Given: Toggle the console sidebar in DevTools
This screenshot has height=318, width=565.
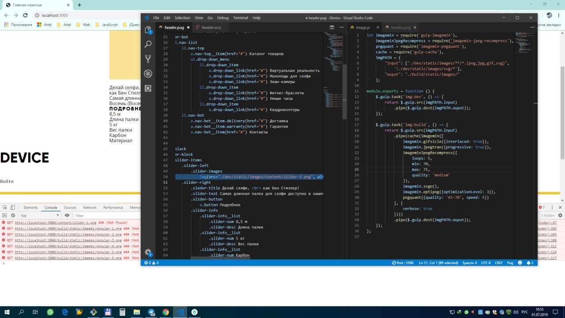Looking at the screenshot, I should click(x=4, y=216).
